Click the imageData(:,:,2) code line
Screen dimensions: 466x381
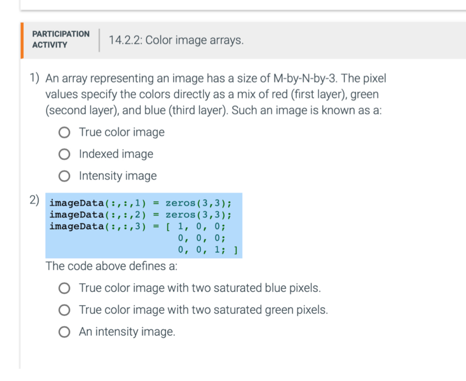[107, 215]
